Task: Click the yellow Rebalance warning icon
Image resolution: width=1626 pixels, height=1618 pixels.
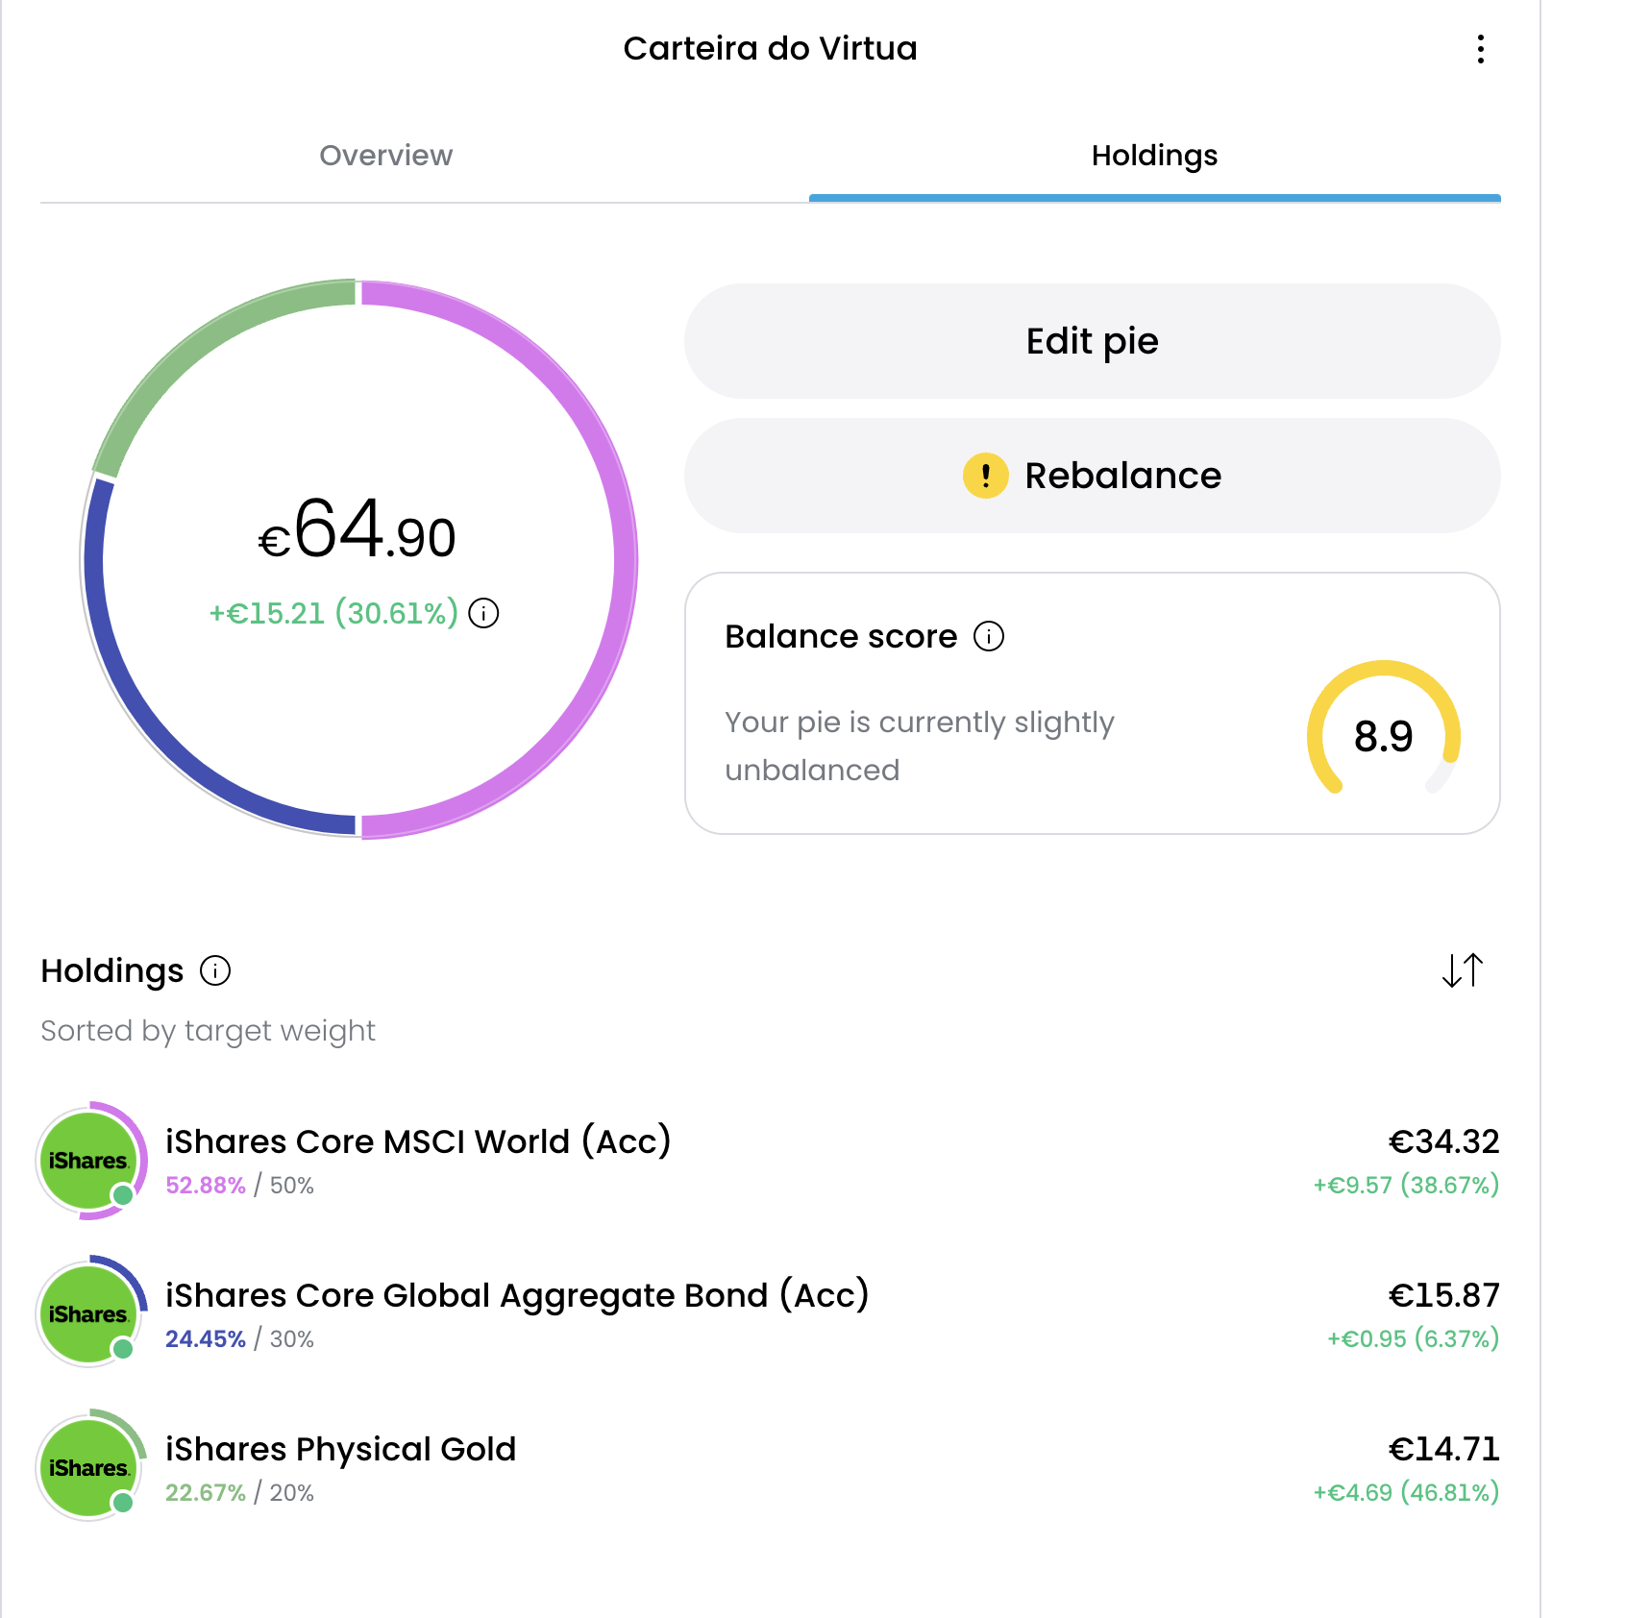Action: (985, 476)
